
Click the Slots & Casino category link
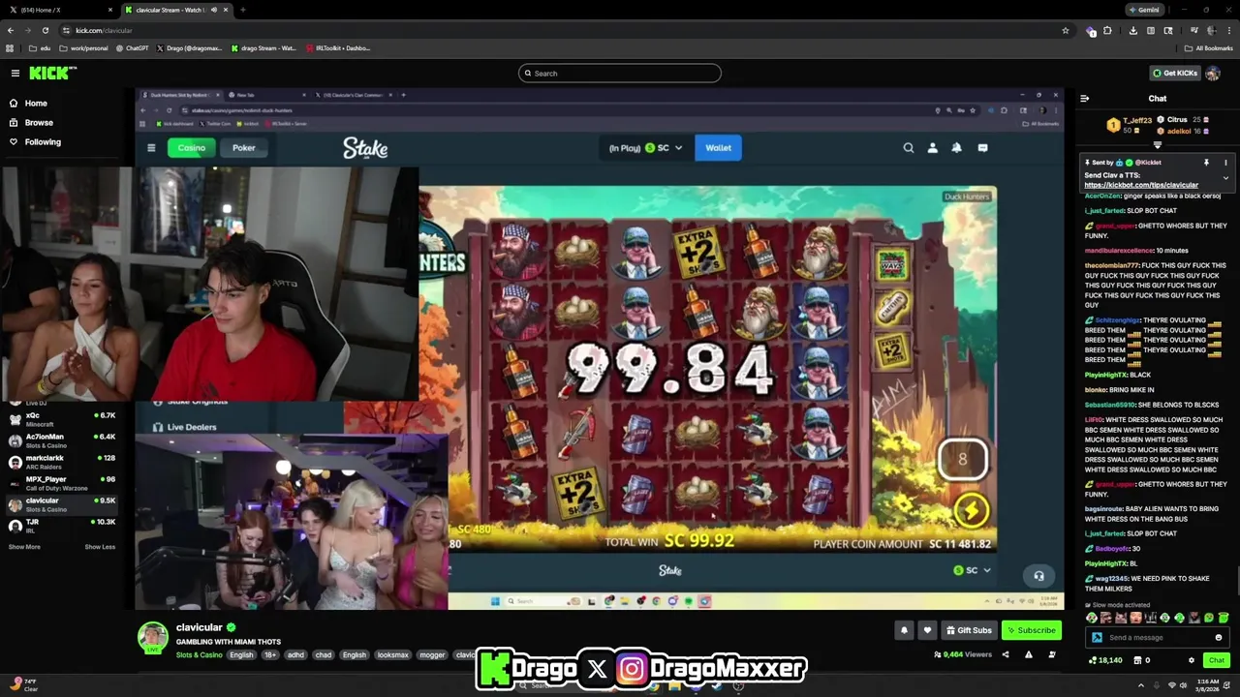point(199,655)
